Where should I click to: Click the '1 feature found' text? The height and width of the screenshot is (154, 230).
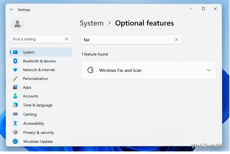tap(95, 54)
